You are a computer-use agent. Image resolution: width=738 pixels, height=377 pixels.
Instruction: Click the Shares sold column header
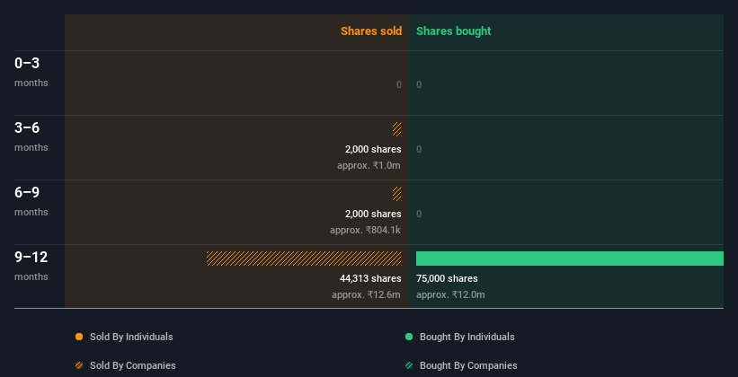371,31
